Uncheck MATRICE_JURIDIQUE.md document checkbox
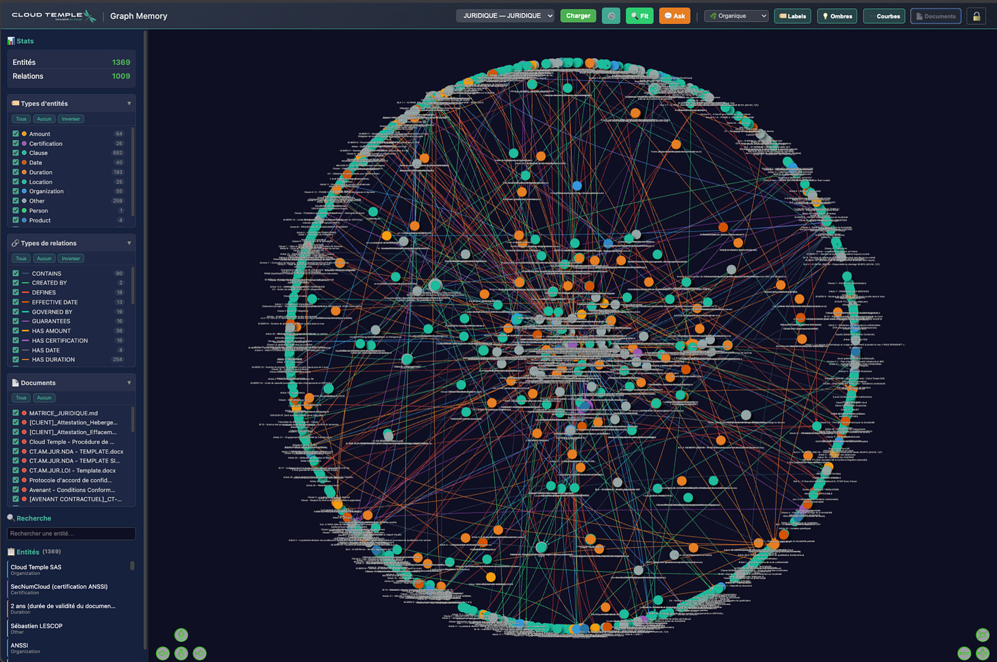Image resolution: width=997 pixels, height=662 pixels. (16, 413)
